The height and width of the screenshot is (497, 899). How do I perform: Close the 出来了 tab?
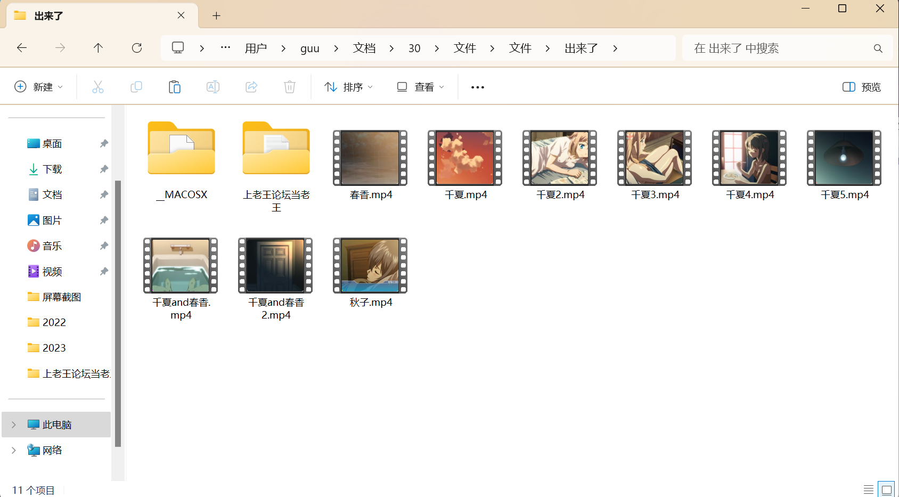click(181, 15)
